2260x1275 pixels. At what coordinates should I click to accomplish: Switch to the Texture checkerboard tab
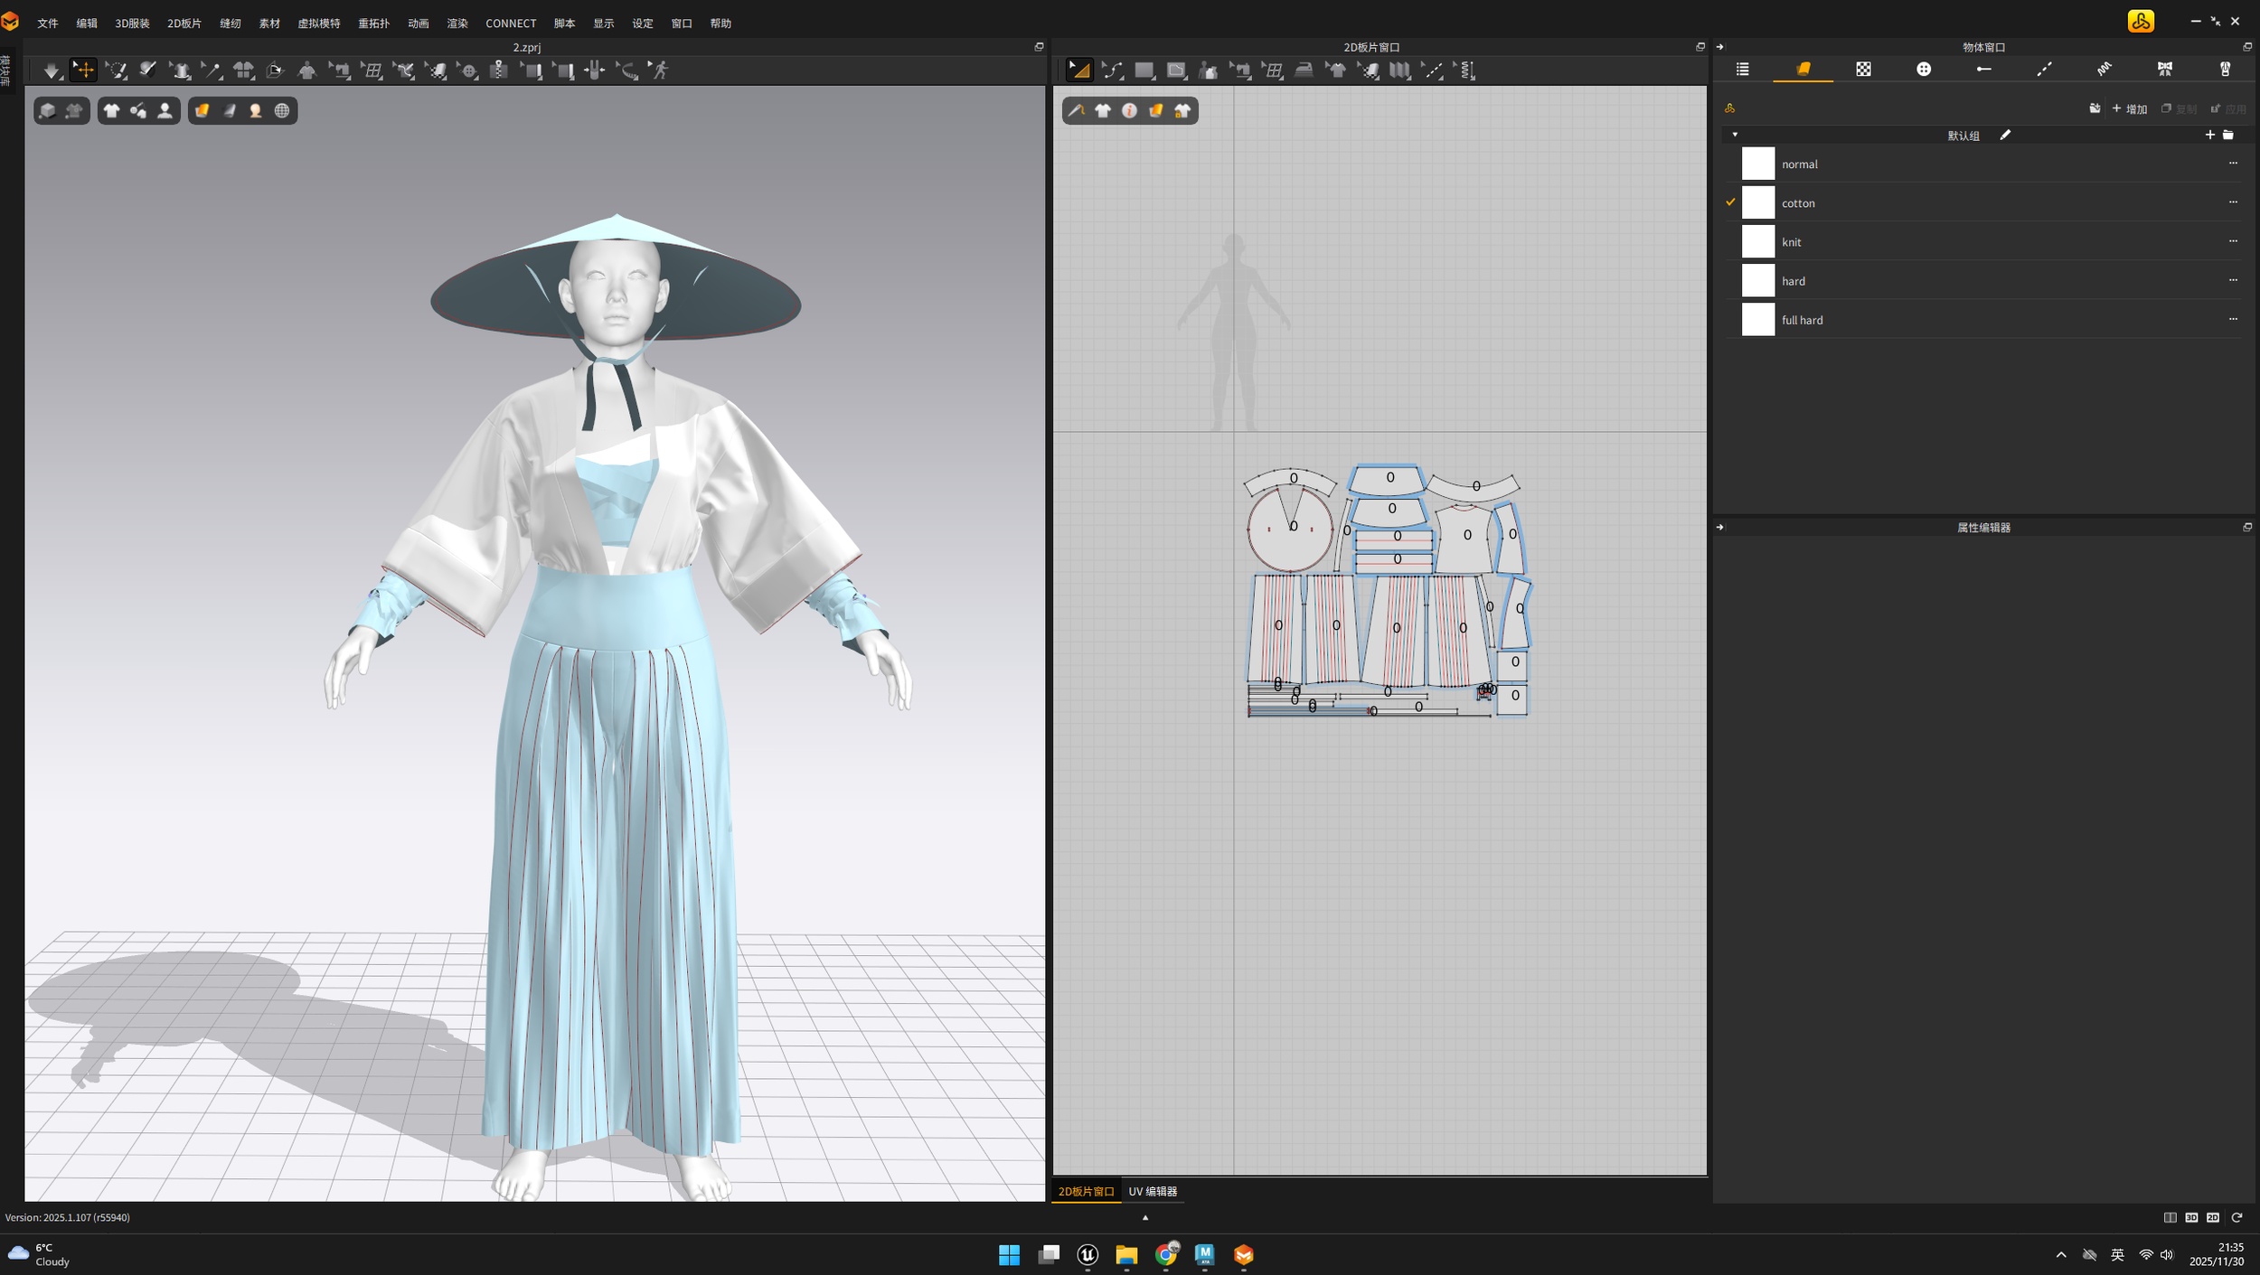[1863, 70]
